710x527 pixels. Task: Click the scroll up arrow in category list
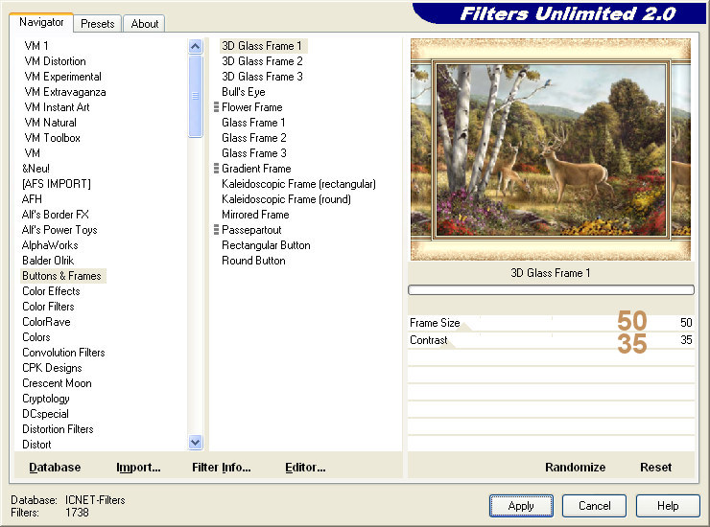(195, 46)
